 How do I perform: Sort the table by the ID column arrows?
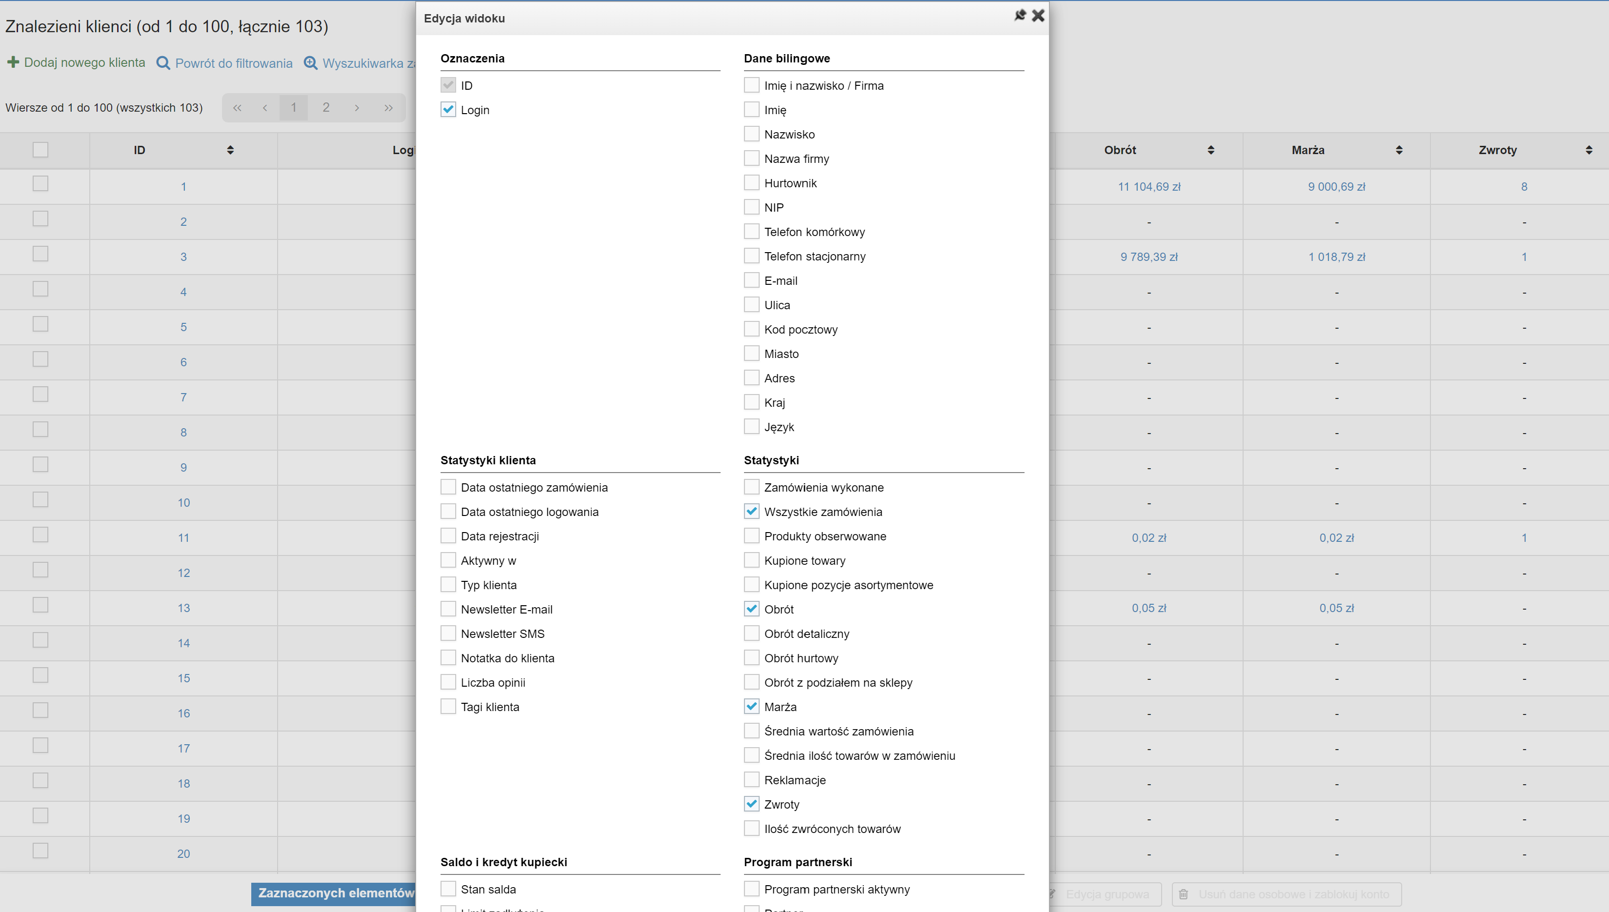tap(231, 150)
